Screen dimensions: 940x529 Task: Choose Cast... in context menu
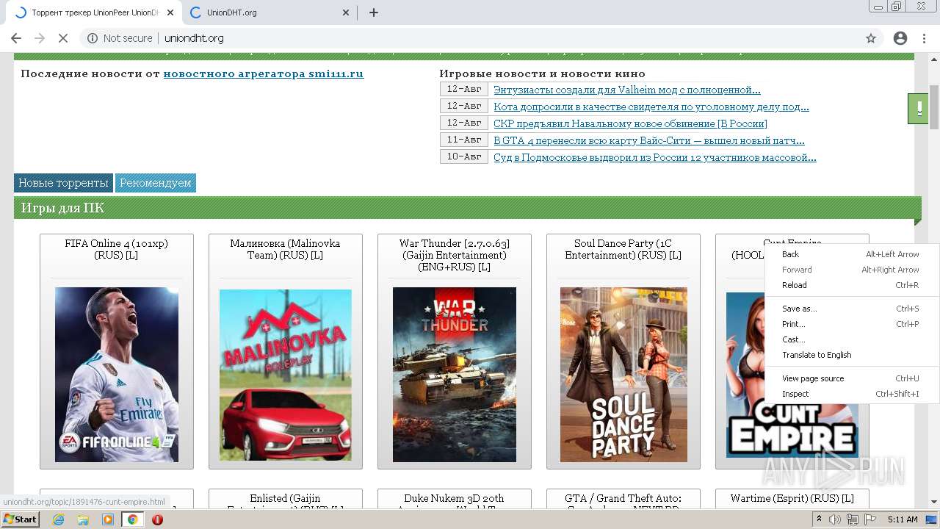[x=851, y=339]
